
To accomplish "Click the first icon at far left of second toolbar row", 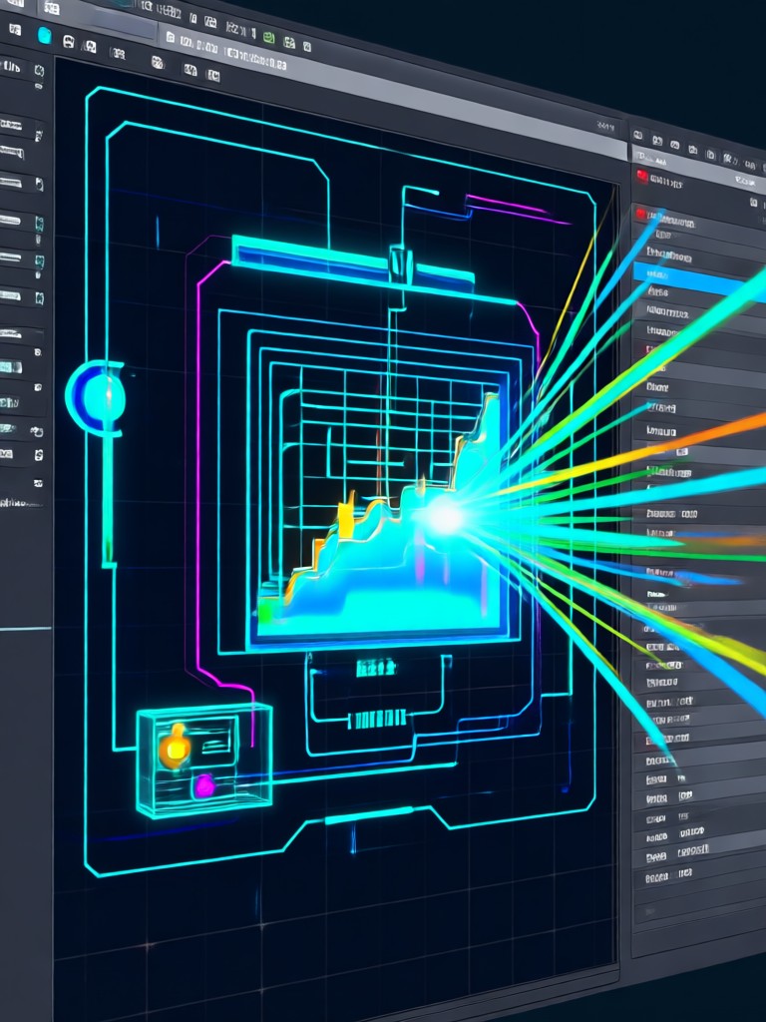I will click(x=14, y=29).
